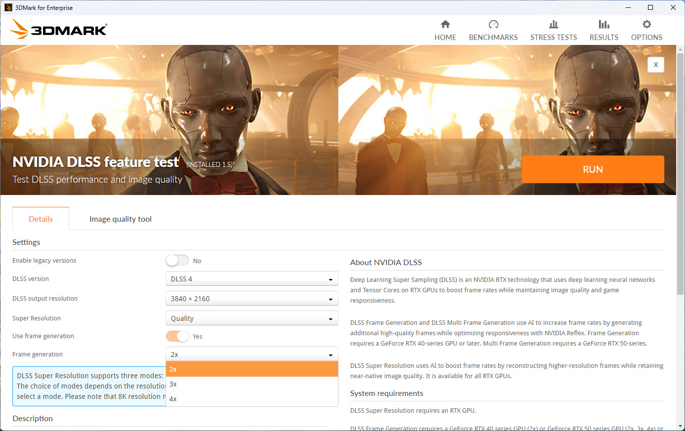Switch to the Image quality tool tab
This screenshot has height=431, width=685.
click(x=120, y=219)
